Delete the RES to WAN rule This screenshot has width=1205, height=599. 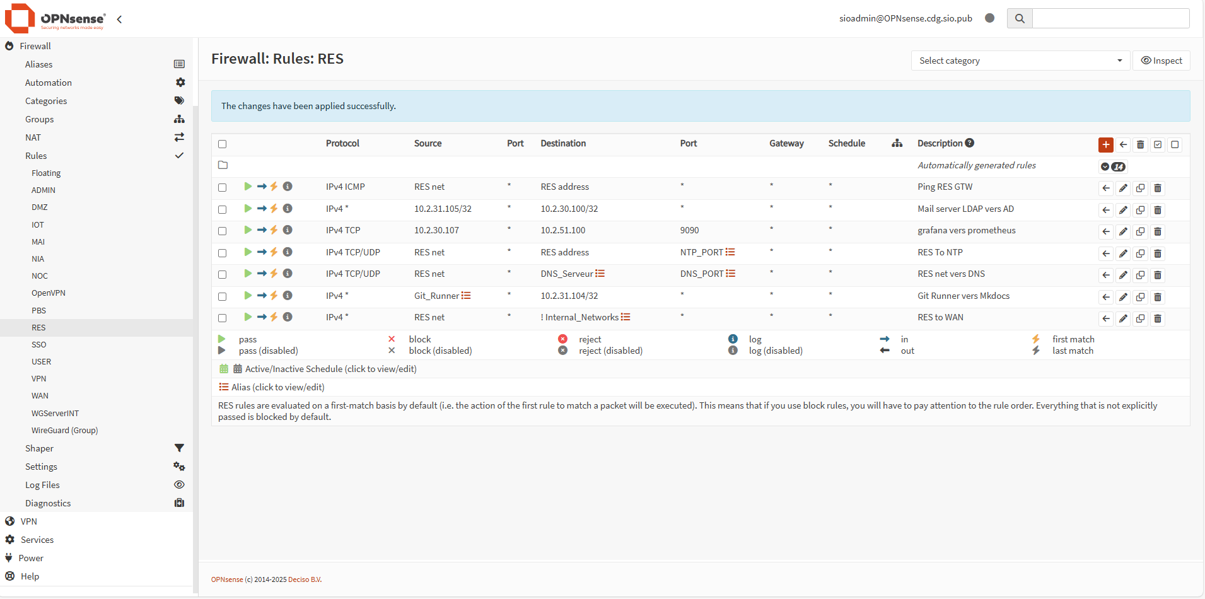pos(1158,318)
